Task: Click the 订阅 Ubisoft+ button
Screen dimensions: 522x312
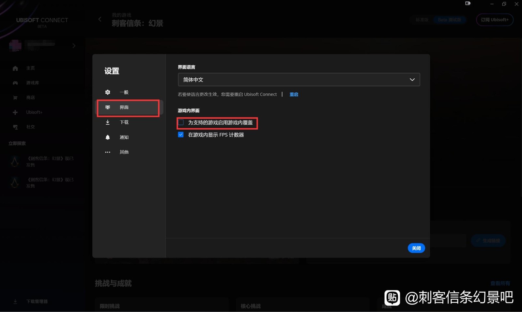Action: point(495,20)
